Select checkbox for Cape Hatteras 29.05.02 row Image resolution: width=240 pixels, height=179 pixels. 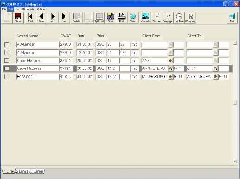[x=6, y=61]
